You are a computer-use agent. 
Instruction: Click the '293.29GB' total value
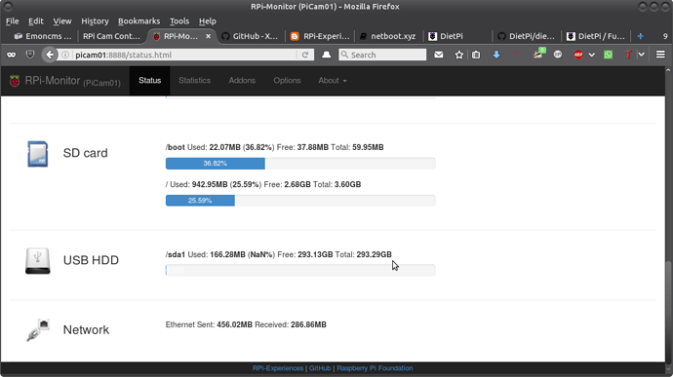click(374, 255)
